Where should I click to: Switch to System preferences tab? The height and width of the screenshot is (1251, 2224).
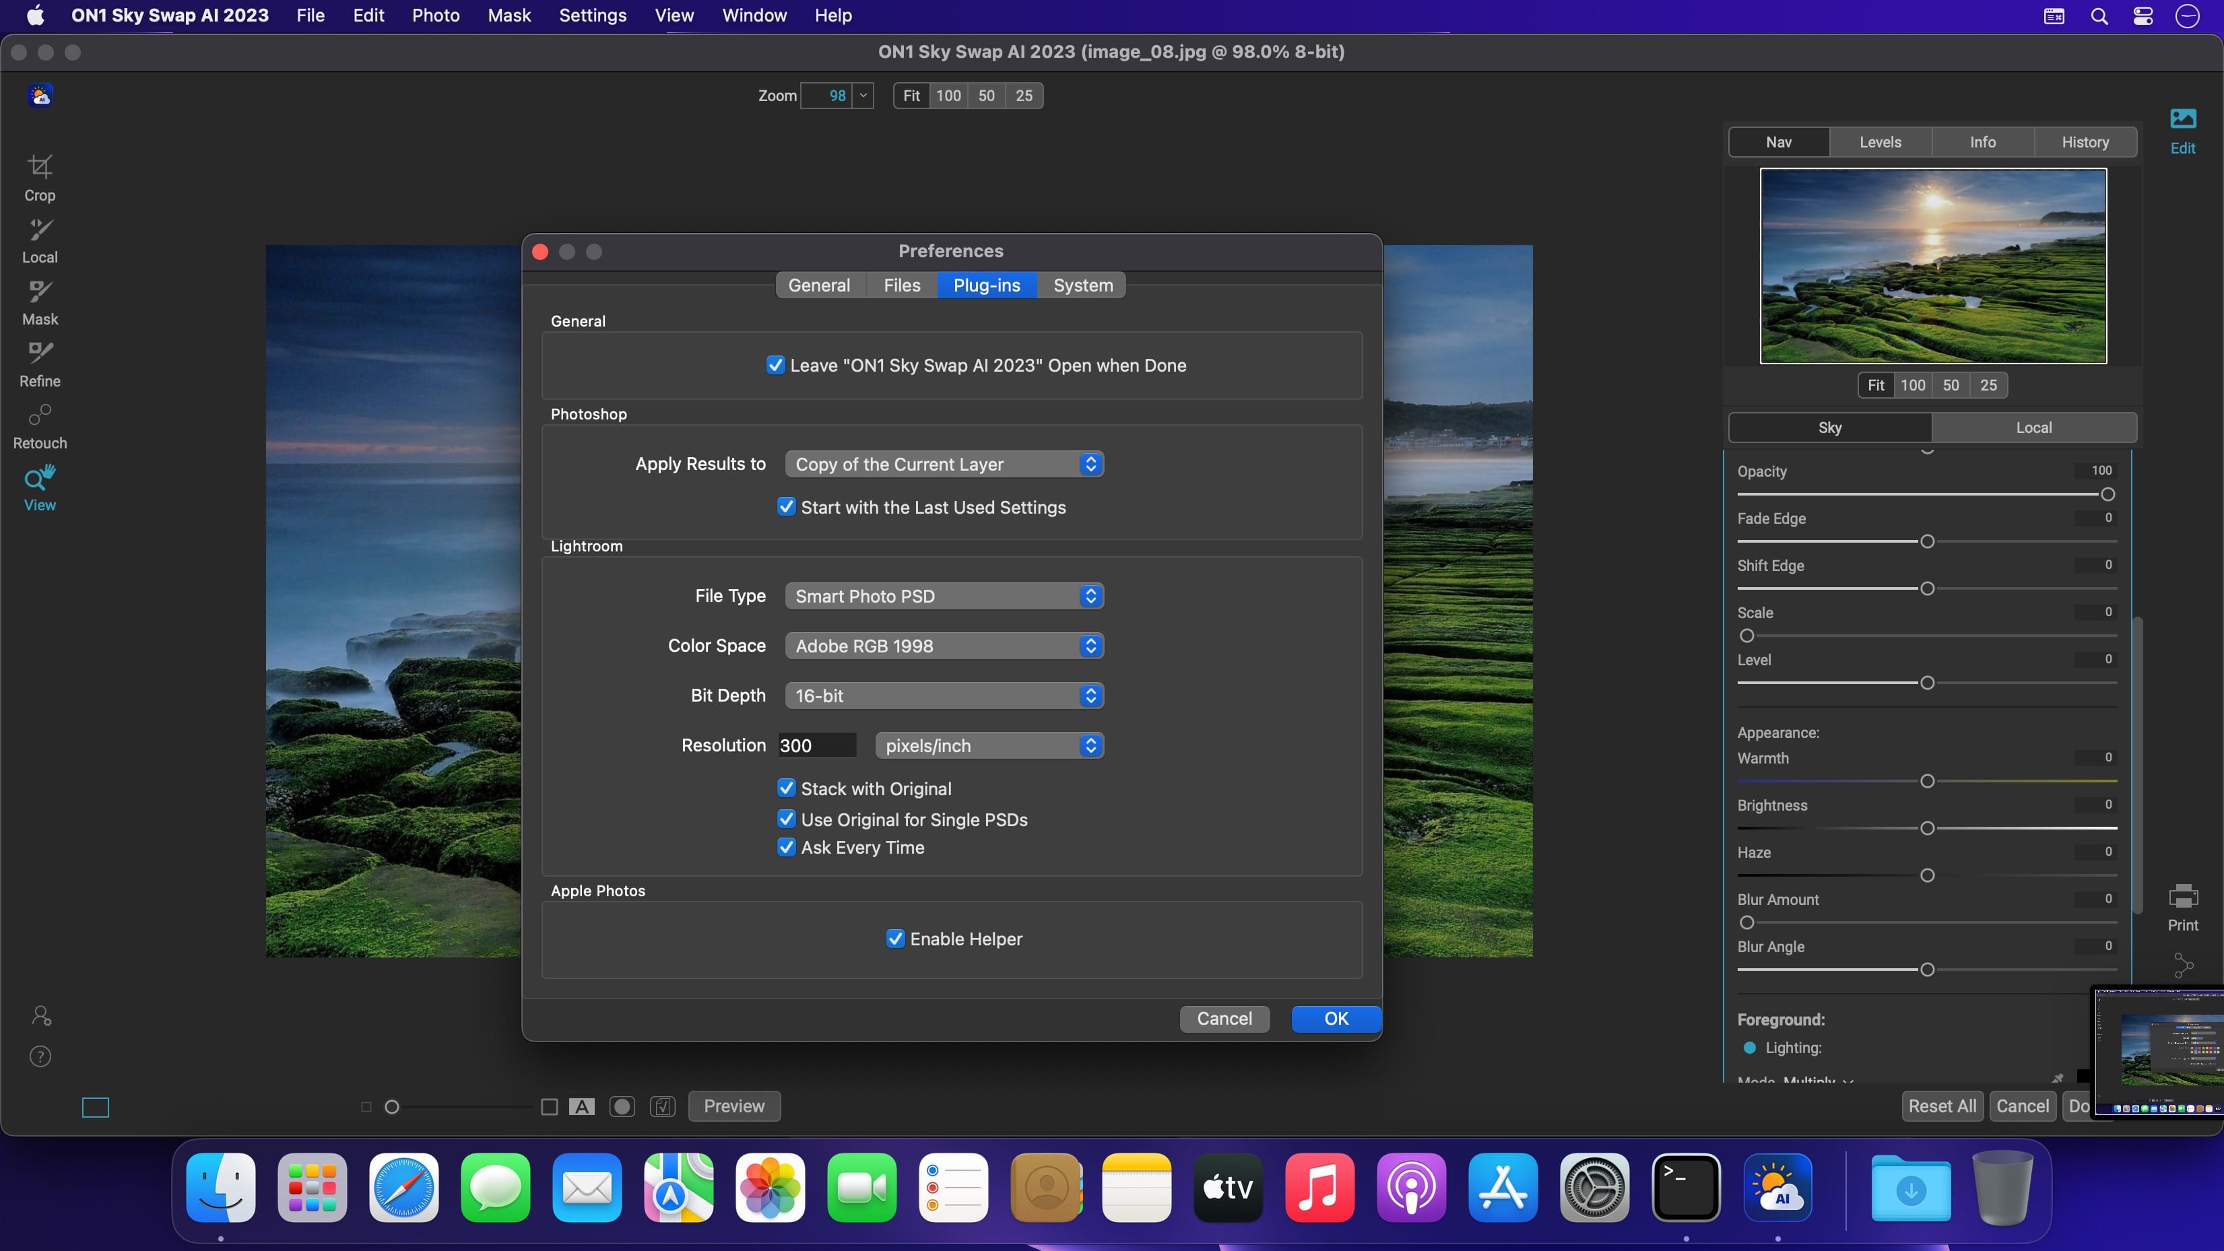point(1082,285)
